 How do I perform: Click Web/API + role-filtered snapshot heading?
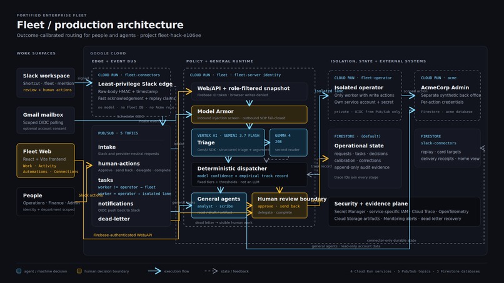tap(243, 88)
